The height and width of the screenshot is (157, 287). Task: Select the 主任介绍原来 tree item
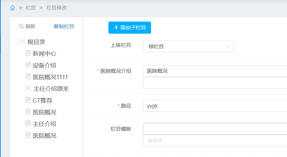pyautogui.click(x=51, y=89)
